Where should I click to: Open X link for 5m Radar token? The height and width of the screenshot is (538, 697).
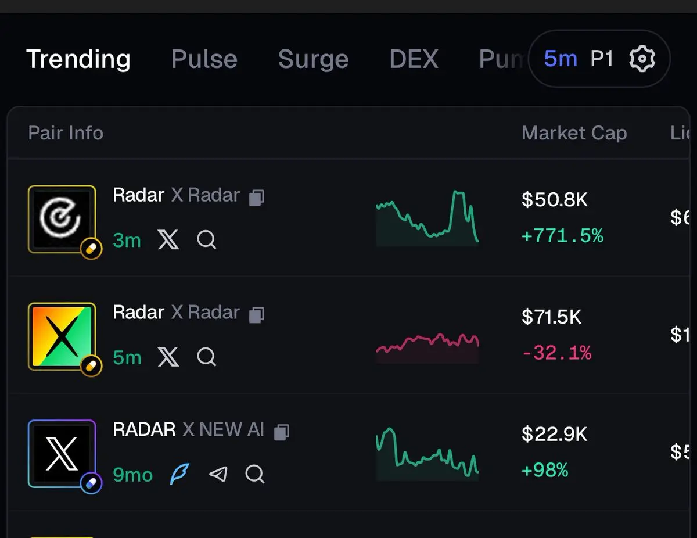[x=168, y=356]
